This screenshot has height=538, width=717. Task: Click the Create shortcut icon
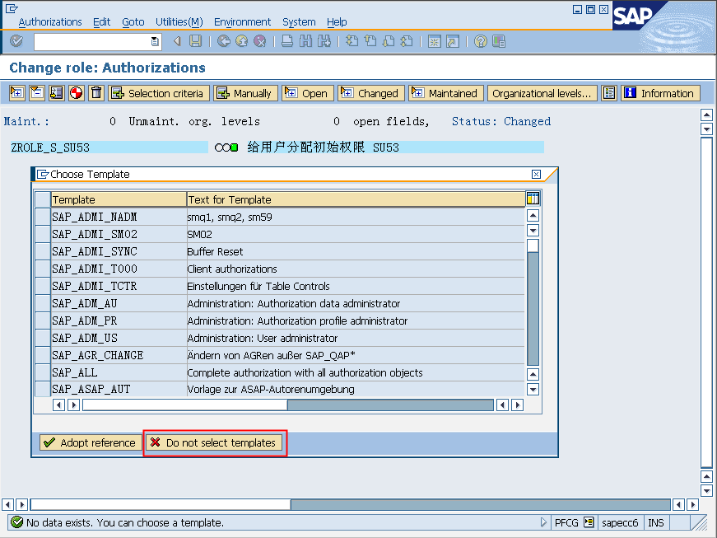point(452,42)
